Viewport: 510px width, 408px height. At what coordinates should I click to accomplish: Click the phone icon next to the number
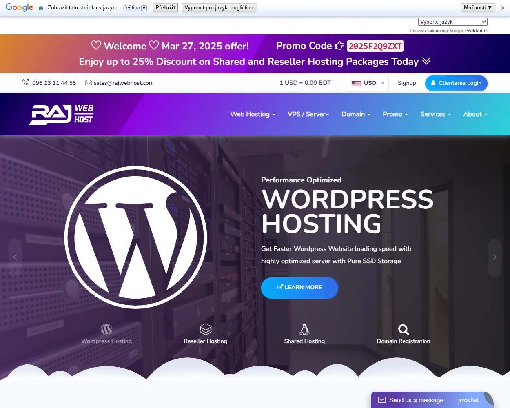pyautogui.click(x=26, y=82)
